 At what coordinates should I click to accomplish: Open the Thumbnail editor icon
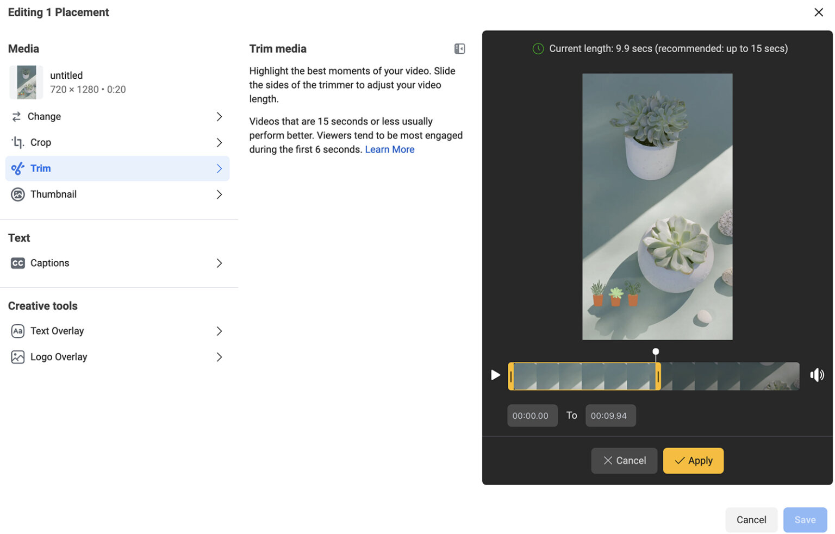click(x=17, y=194)
